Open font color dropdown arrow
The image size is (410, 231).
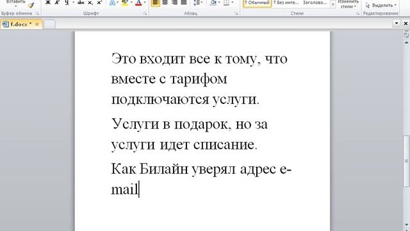pos(145,3)
